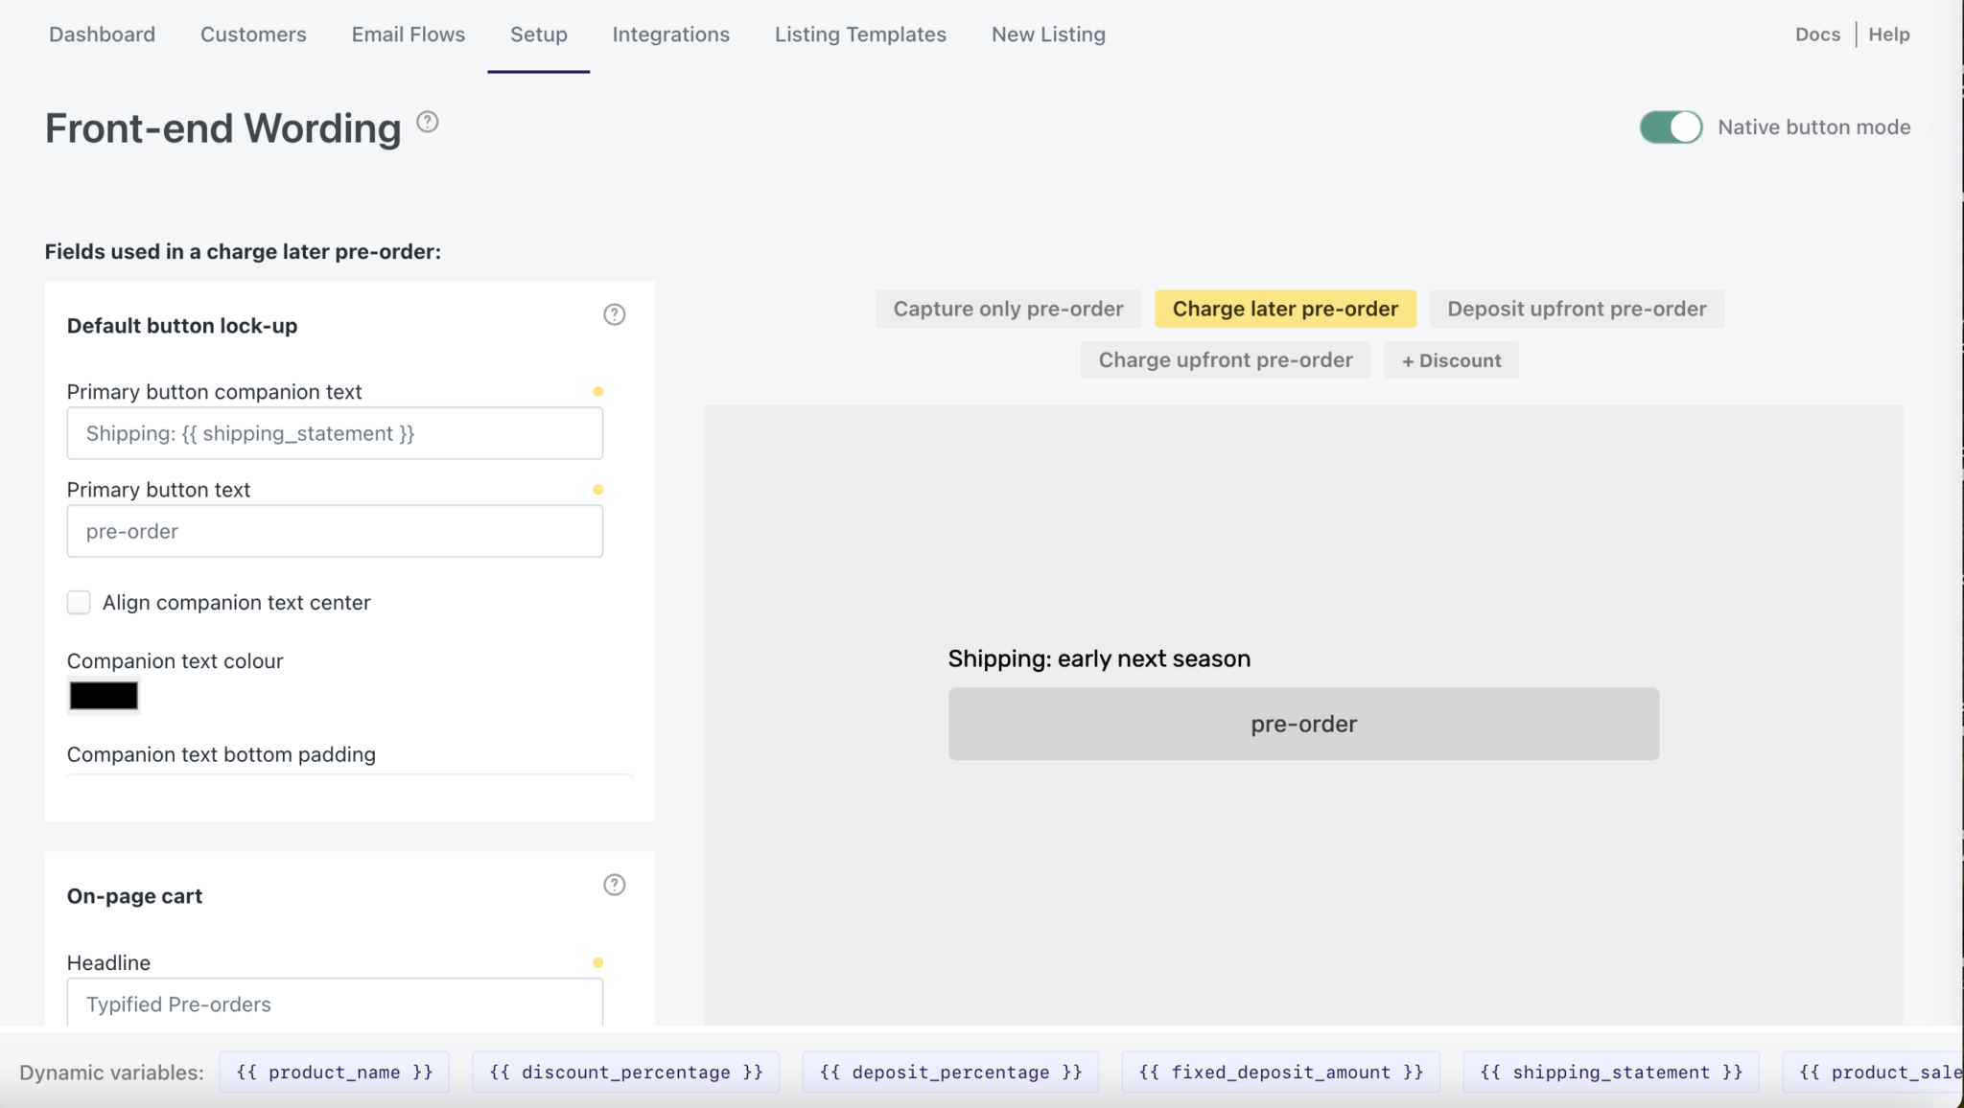This screenshot has height=1108, width=1964.
Task: Click the + Discount option
Action: coord(1451,359)
